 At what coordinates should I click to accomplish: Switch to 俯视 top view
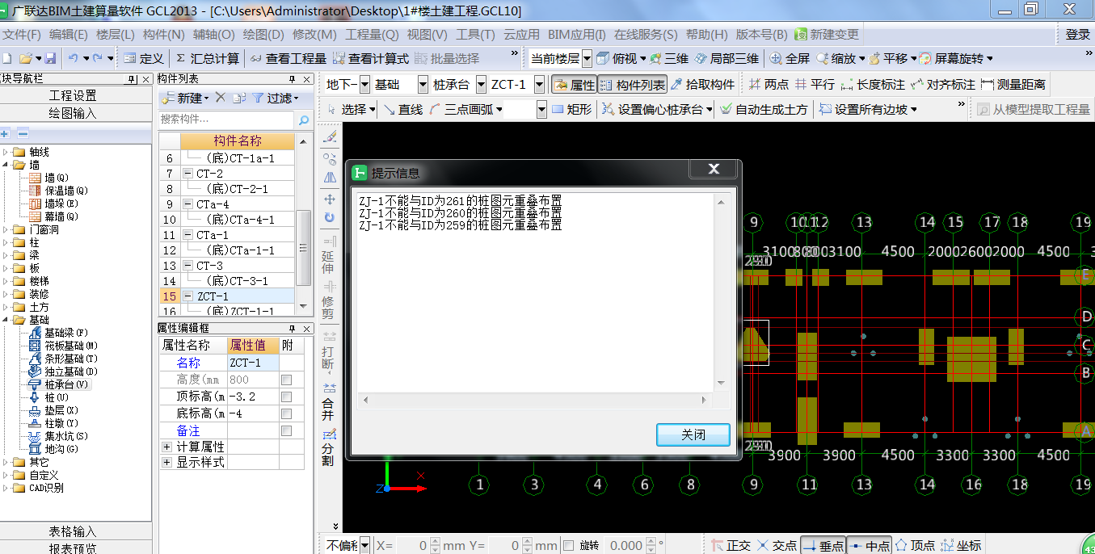[616, 59]
